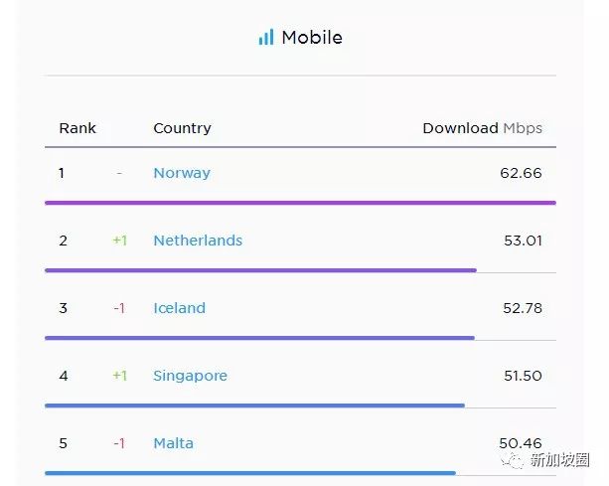609x486 pixels.
Task: Click Norway's 62.66 download speed value
Action: coord(521,173)
